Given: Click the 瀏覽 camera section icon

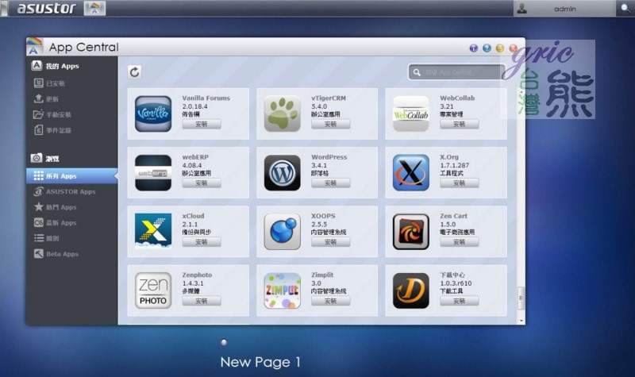Looking at the screenshot, I should click(x=37, y=158).
